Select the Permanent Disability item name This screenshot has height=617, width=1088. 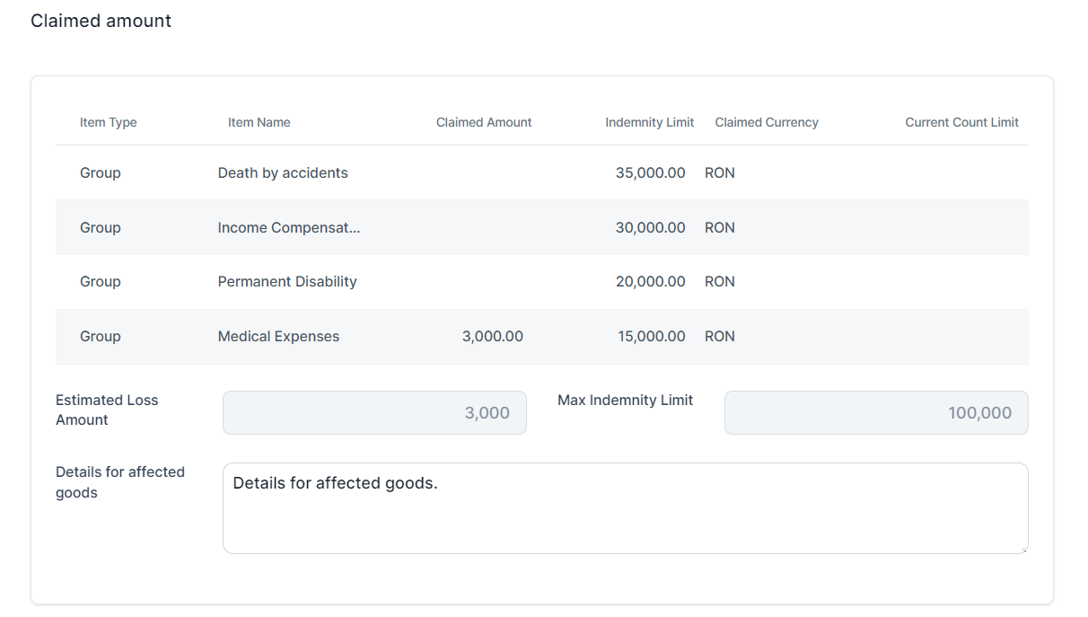(287, 281)
